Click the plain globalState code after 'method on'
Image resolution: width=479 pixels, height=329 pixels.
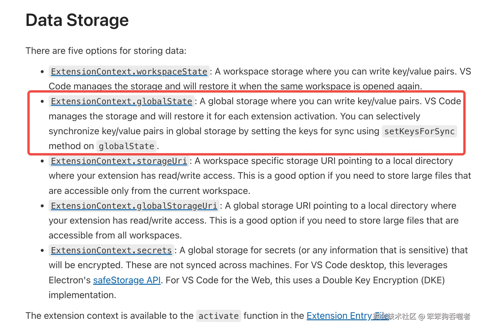pos(126,146)
